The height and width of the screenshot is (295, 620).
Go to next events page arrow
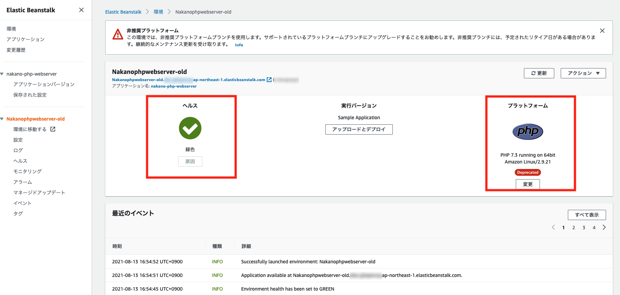604,227
